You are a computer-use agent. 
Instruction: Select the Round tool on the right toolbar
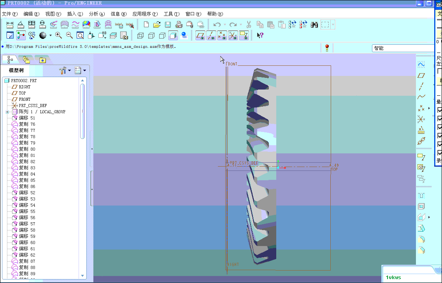(421, 239)
